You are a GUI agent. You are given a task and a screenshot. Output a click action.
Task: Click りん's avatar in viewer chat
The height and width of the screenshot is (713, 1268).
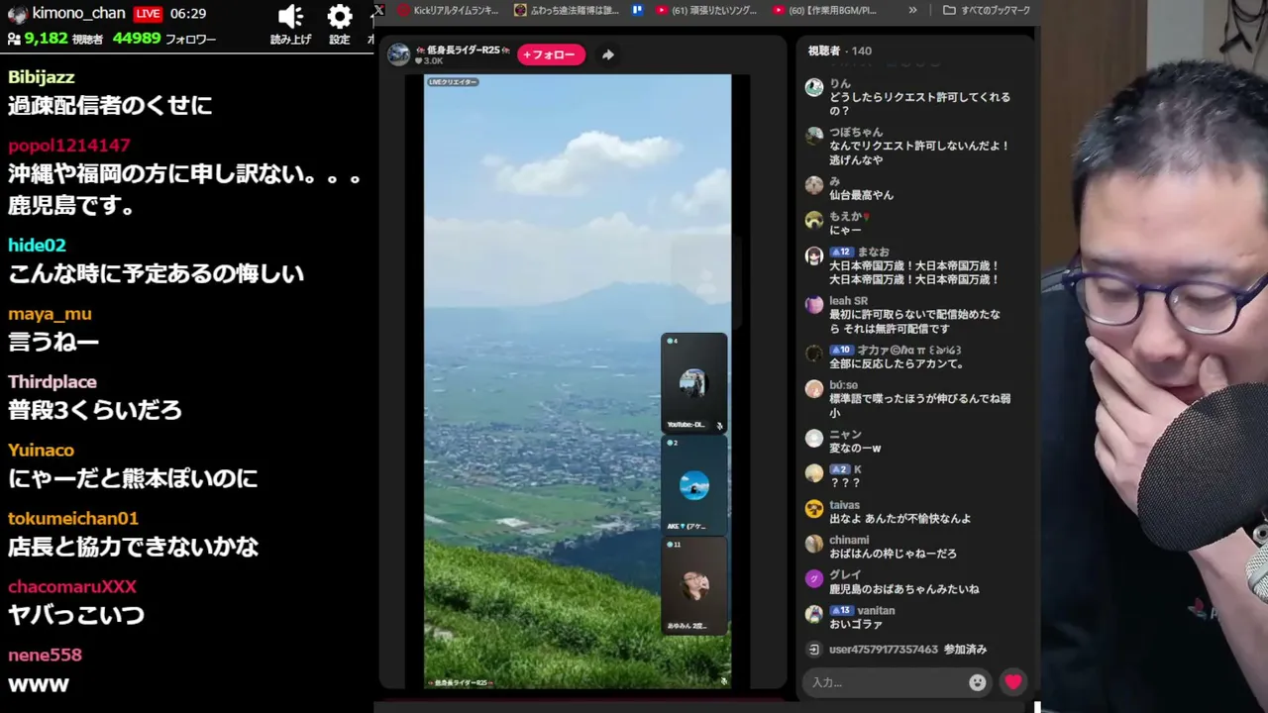click(814, 87)
